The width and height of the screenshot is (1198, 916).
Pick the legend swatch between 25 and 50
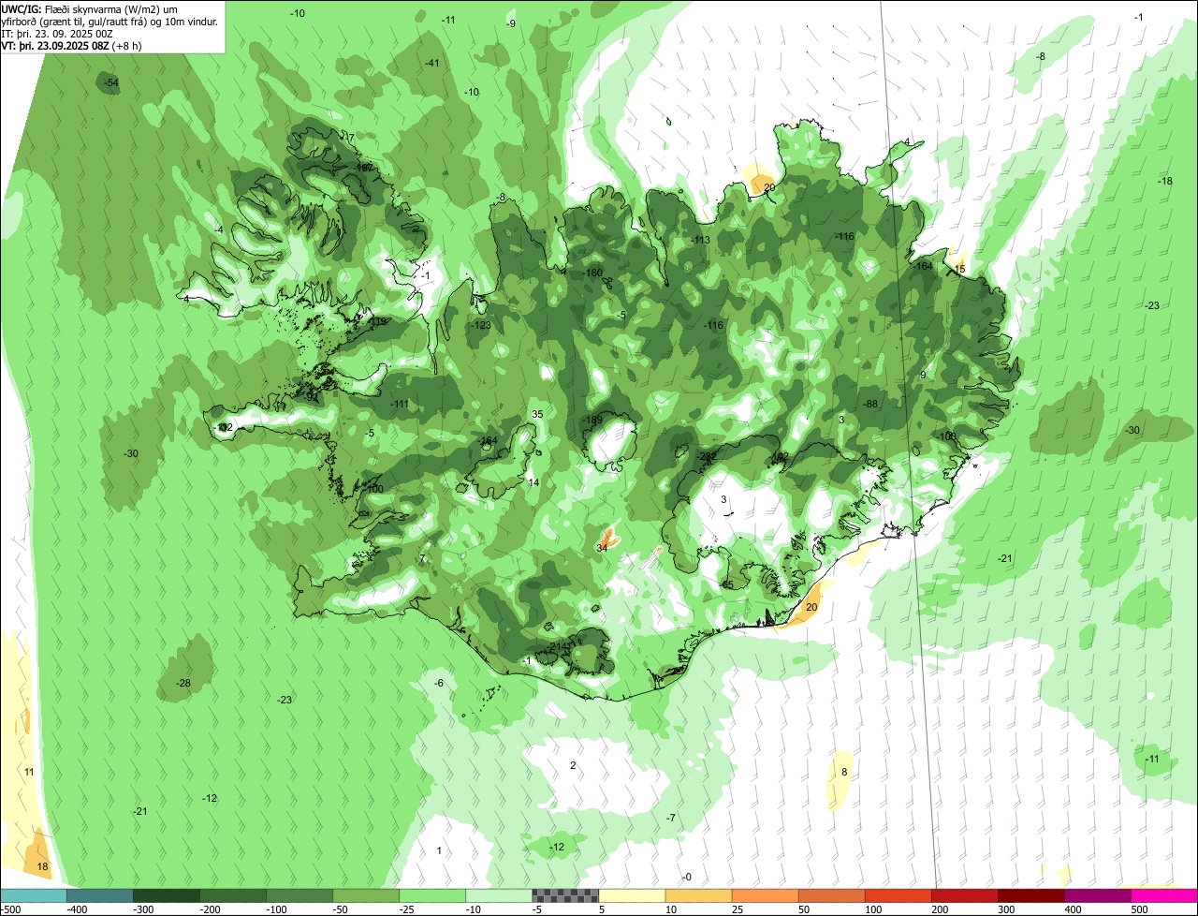pos(766,895)
